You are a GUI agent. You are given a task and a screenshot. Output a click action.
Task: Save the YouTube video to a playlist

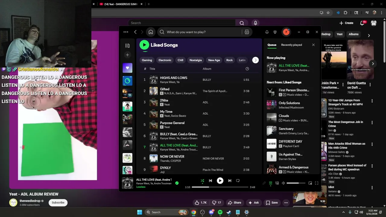(272, 203)
